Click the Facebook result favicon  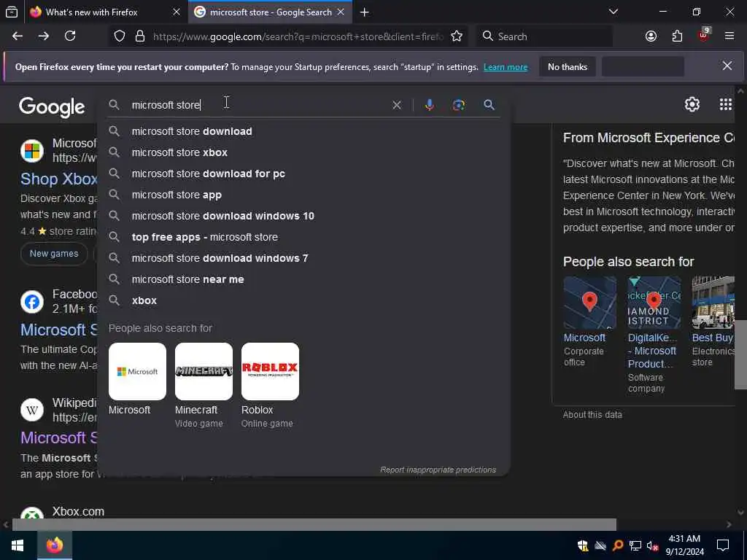pos(32,302)
